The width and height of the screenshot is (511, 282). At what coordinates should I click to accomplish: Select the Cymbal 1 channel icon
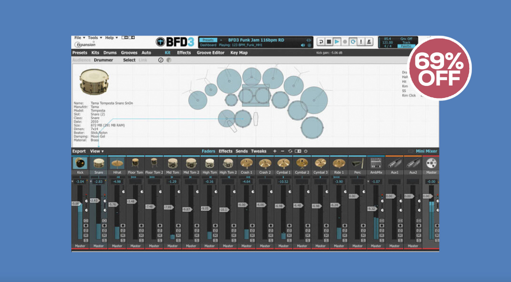[283, 163]
